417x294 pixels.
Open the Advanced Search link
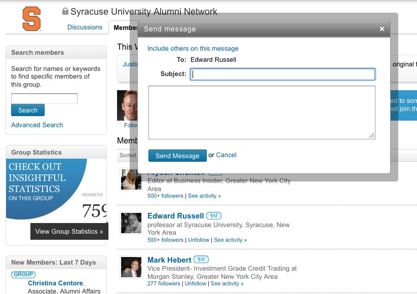(x=37, y=125)
